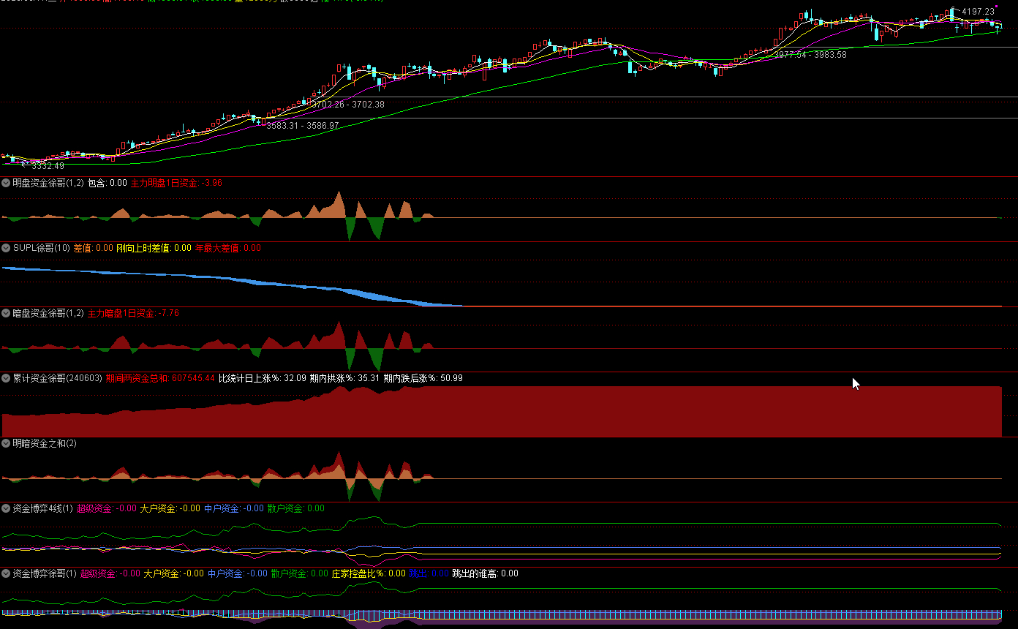Click round arrow icon of 明暗资金之和

(6, 443)
